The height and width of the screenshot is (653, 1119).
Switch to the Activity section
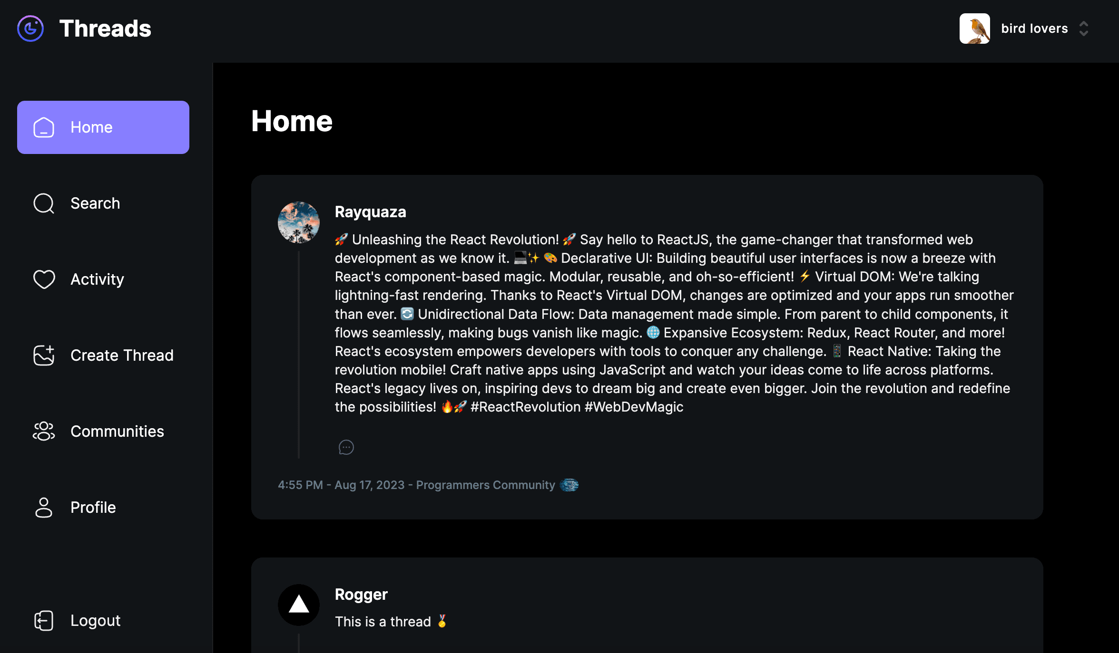pos(97,279)
